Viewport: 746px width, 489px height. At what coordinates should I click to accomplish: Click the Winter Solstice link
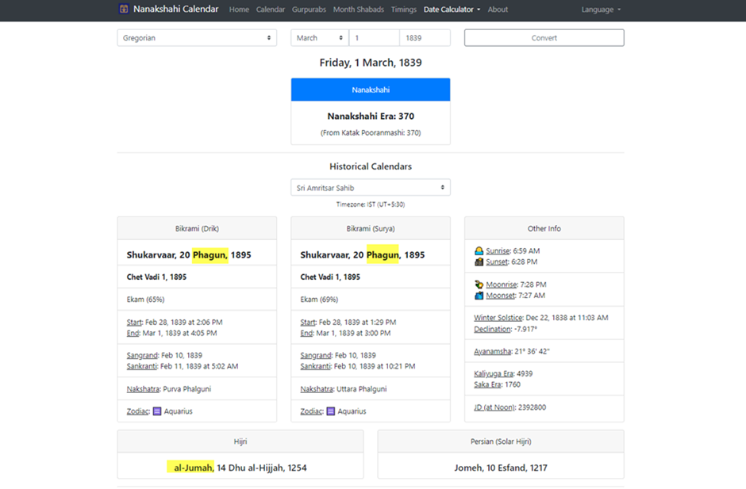coord(498,318)
